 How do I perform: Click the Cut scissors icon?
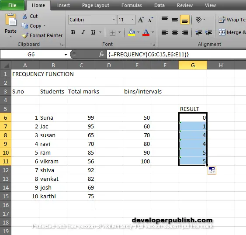click(x=24, y=16)
